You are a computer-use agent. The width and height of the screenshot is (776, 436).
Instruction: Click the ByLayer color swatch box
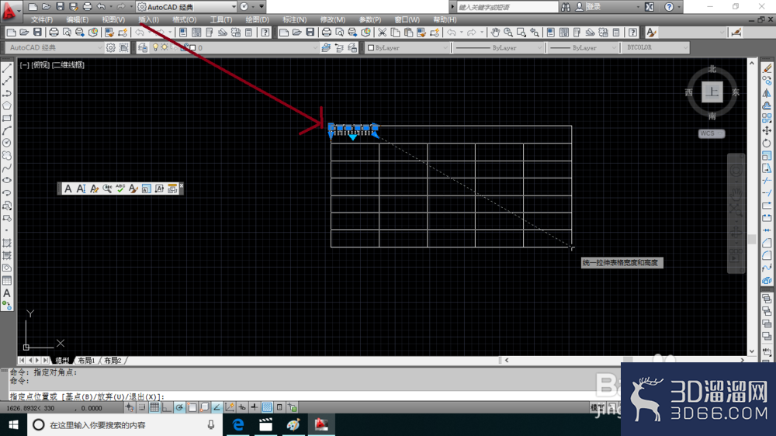371,48
